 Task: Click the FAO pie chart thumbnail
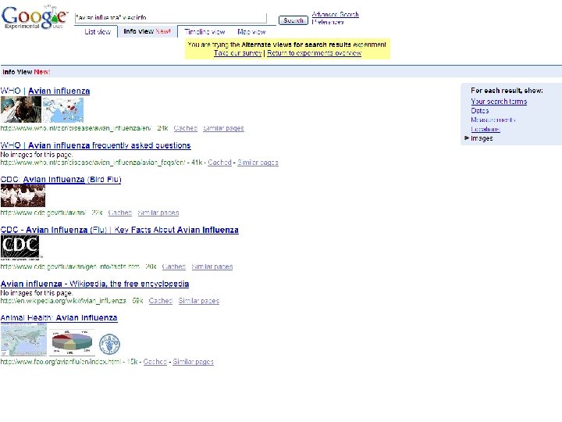(72, 342)
